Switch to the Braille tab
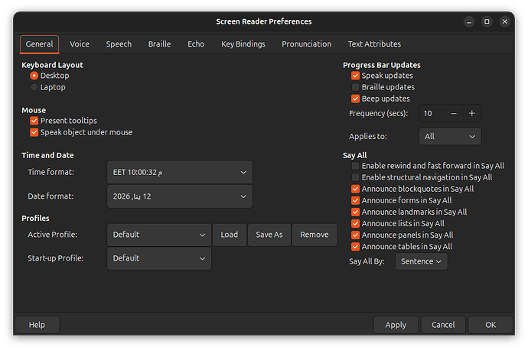 (x=159, y=44)
